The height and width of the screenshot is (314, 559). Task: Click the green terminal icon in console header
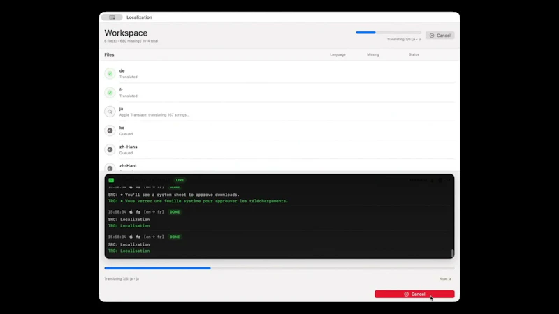point(111,180)
